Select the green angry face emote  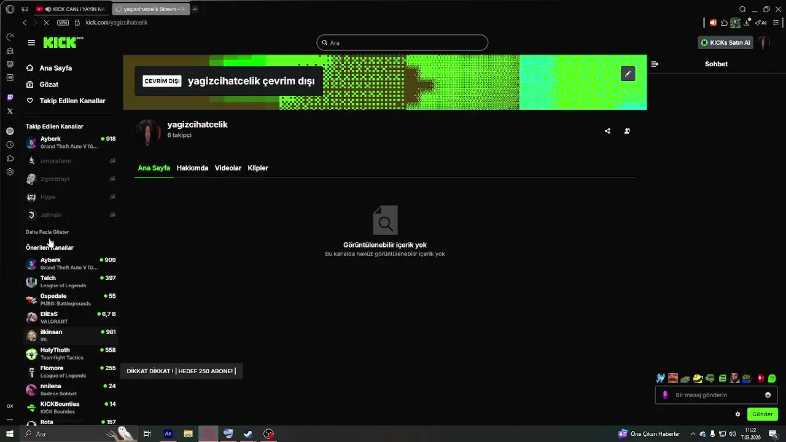[723, 378]
